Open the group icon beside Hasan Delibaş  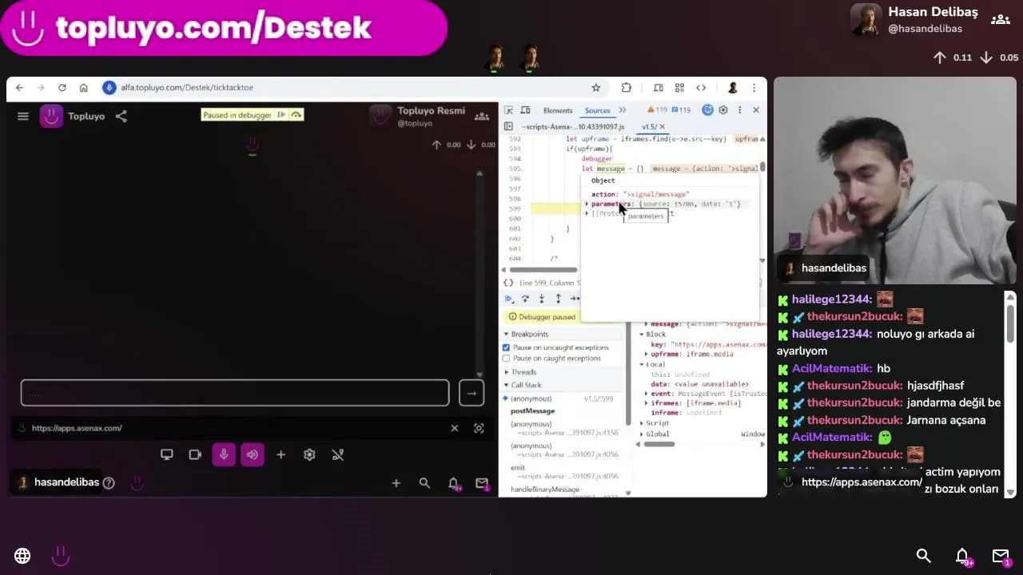point(1000,20)
